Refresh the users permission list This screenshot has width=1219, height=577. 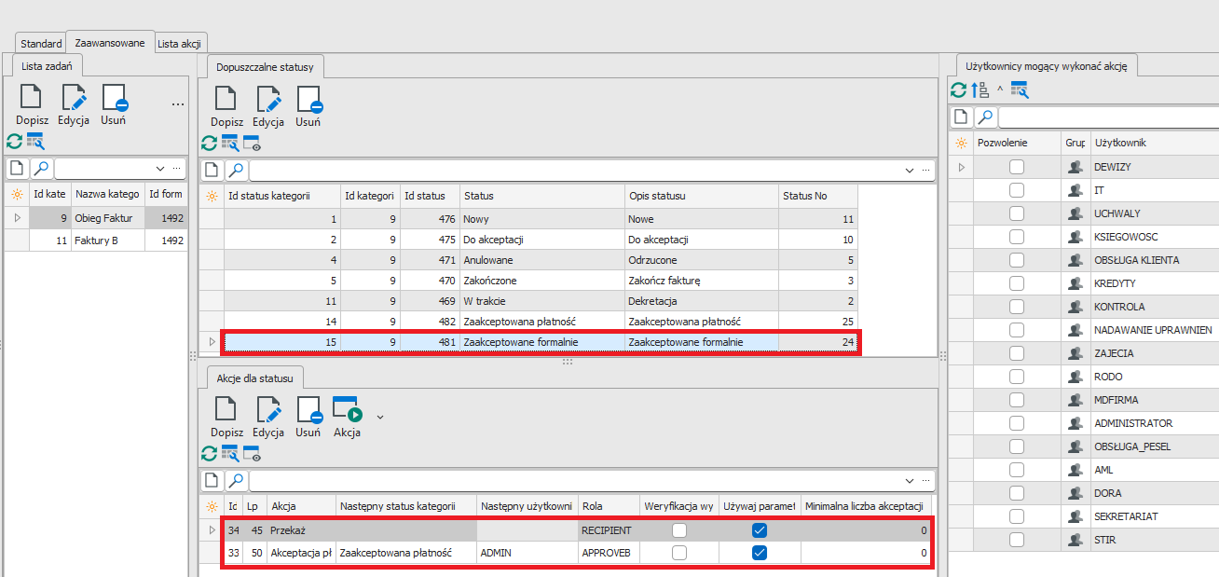click(958, 89)
